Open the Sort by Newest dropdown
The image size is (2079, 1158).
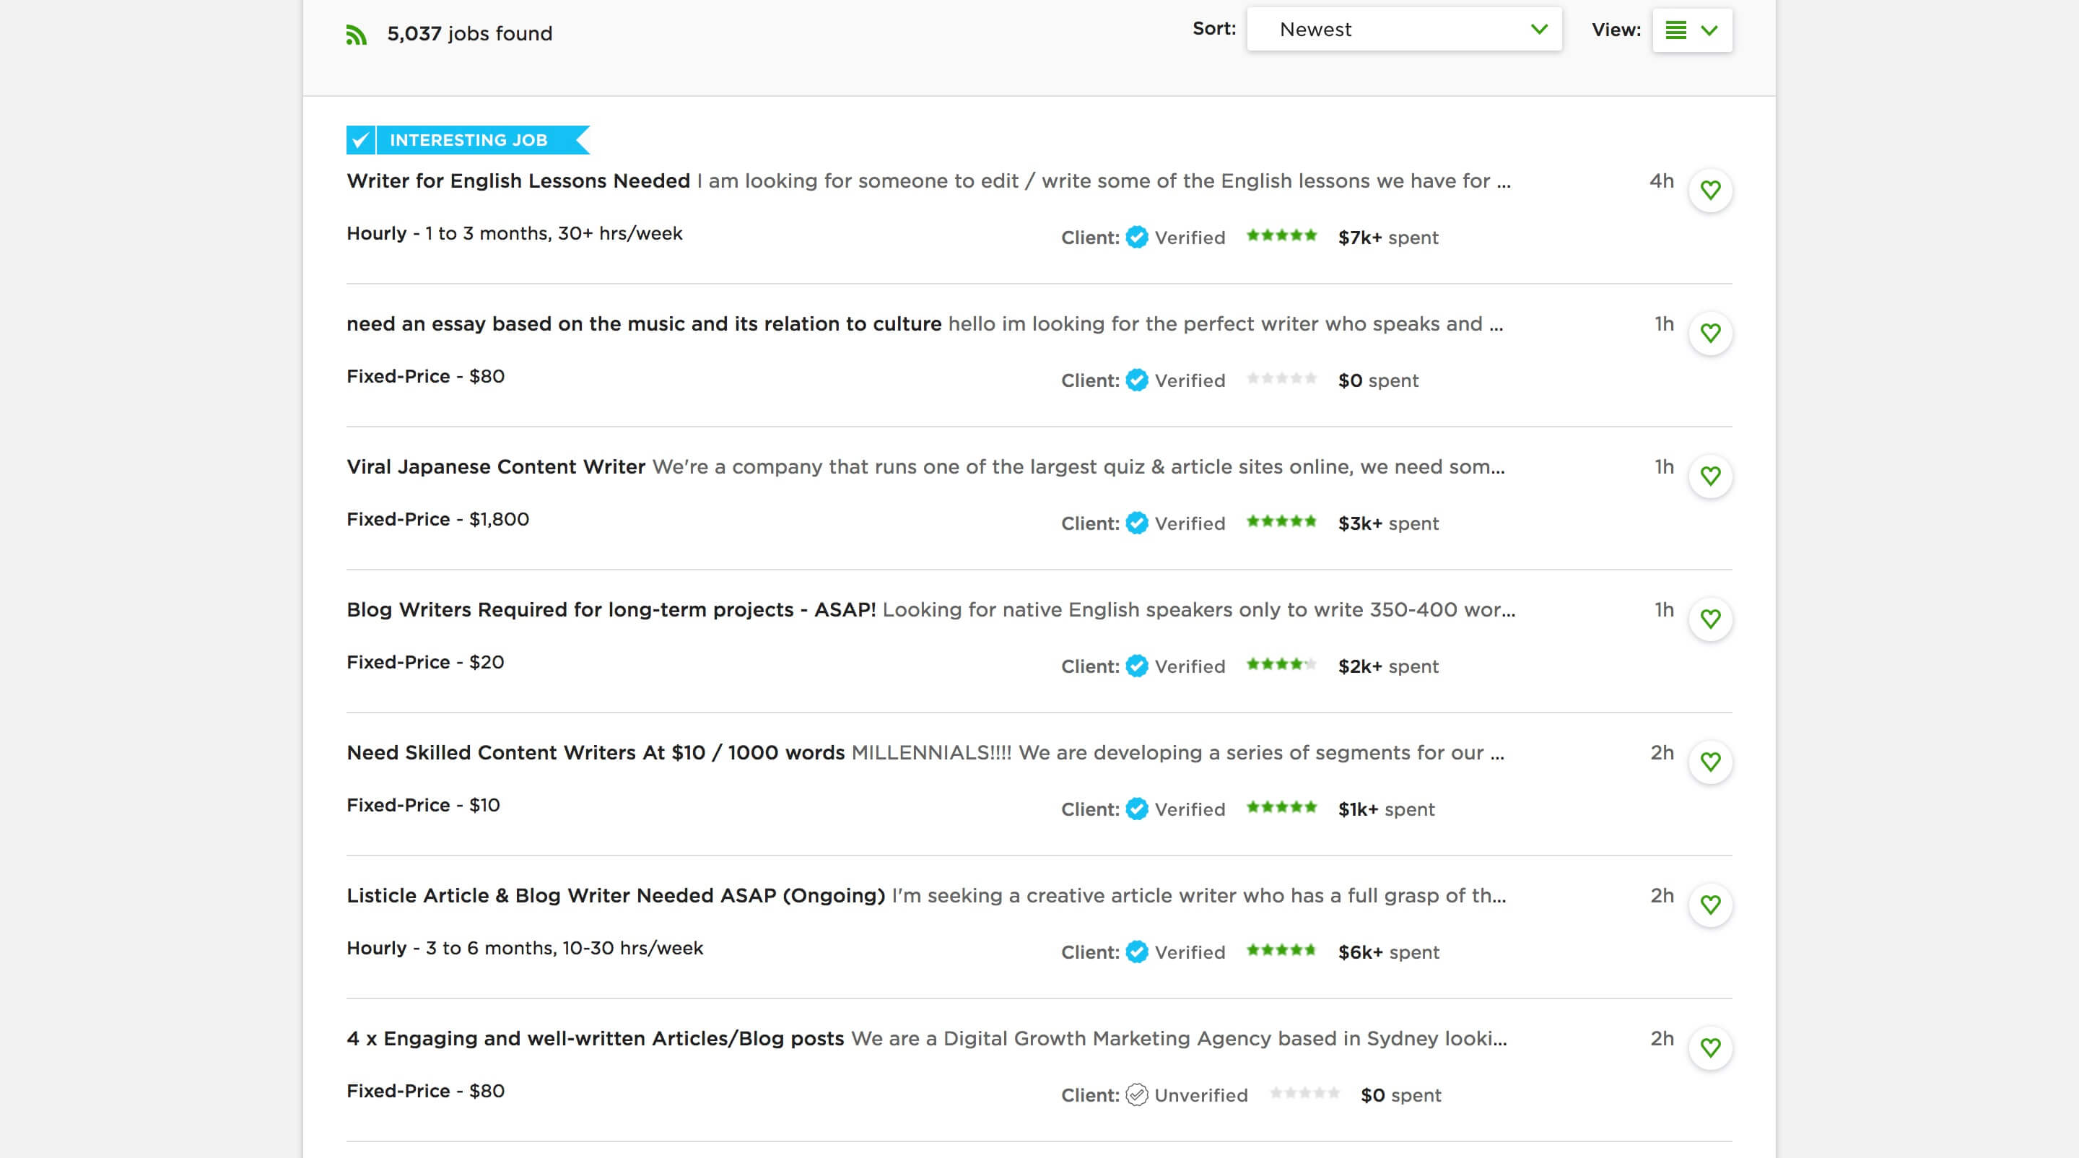point(1403,27)
